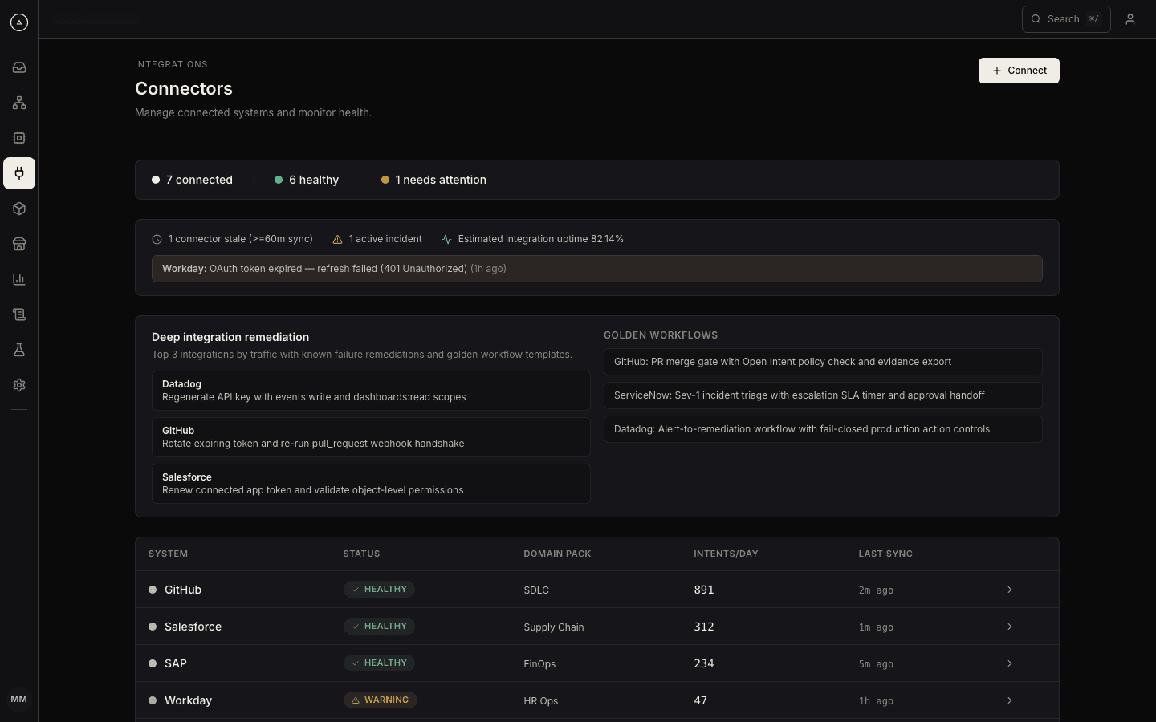Image resolution: width=1156 pixels, height=722 pixels.
Task: Expand the SAP row chevron
Action: click(x=1010, y=663)
